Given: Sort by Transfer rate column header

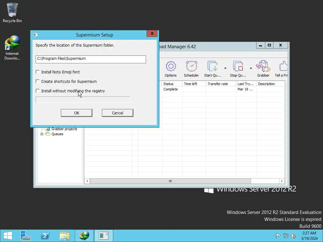Looking at the screenshot, I should coord(221,84).
